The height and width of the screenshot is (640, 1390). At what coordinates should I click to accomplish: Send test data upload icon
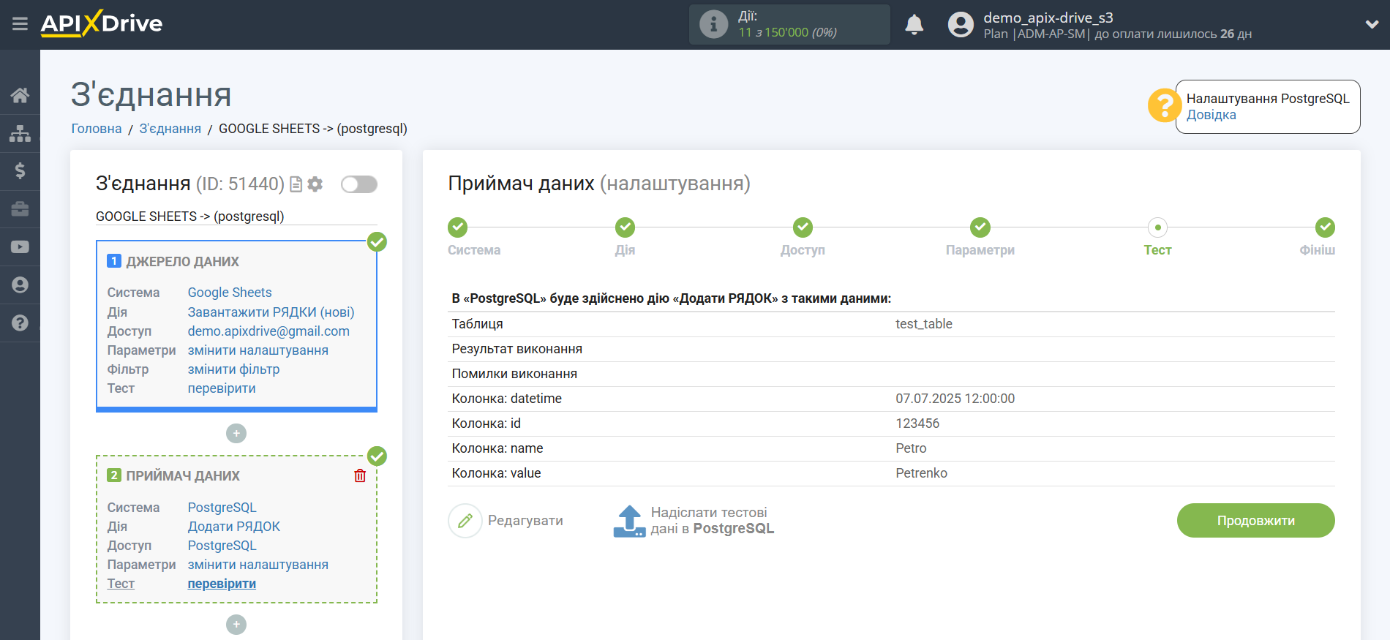coord(629,521)
